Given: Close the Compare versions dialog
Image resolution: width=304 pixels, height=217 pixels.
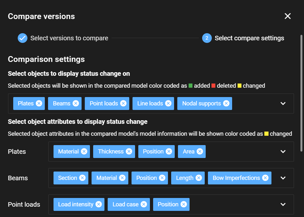Looking at the screenshot, I should tap(288, 16).
